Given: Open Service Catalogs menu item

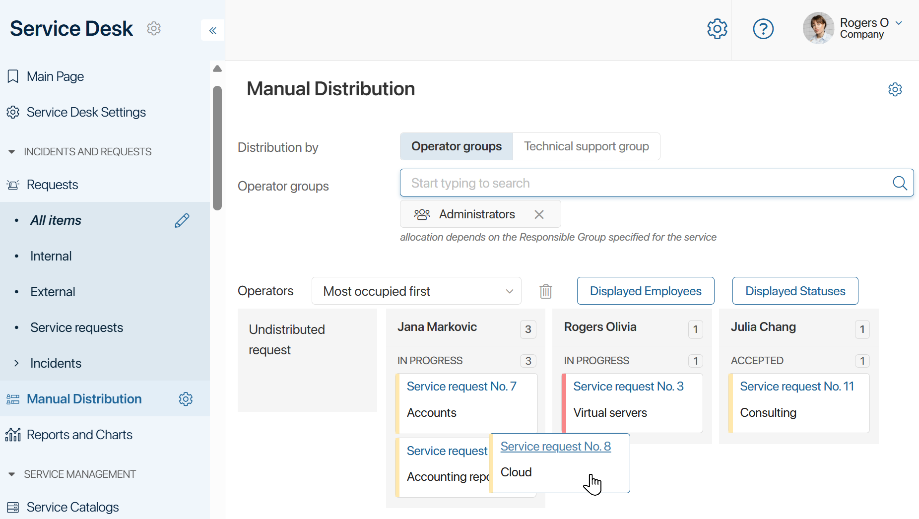Looking at the screenshot, I should (72, 507).
